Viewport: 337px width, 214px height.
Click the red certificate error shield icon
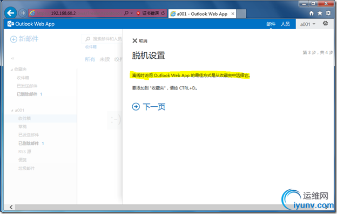coord(138,13)
